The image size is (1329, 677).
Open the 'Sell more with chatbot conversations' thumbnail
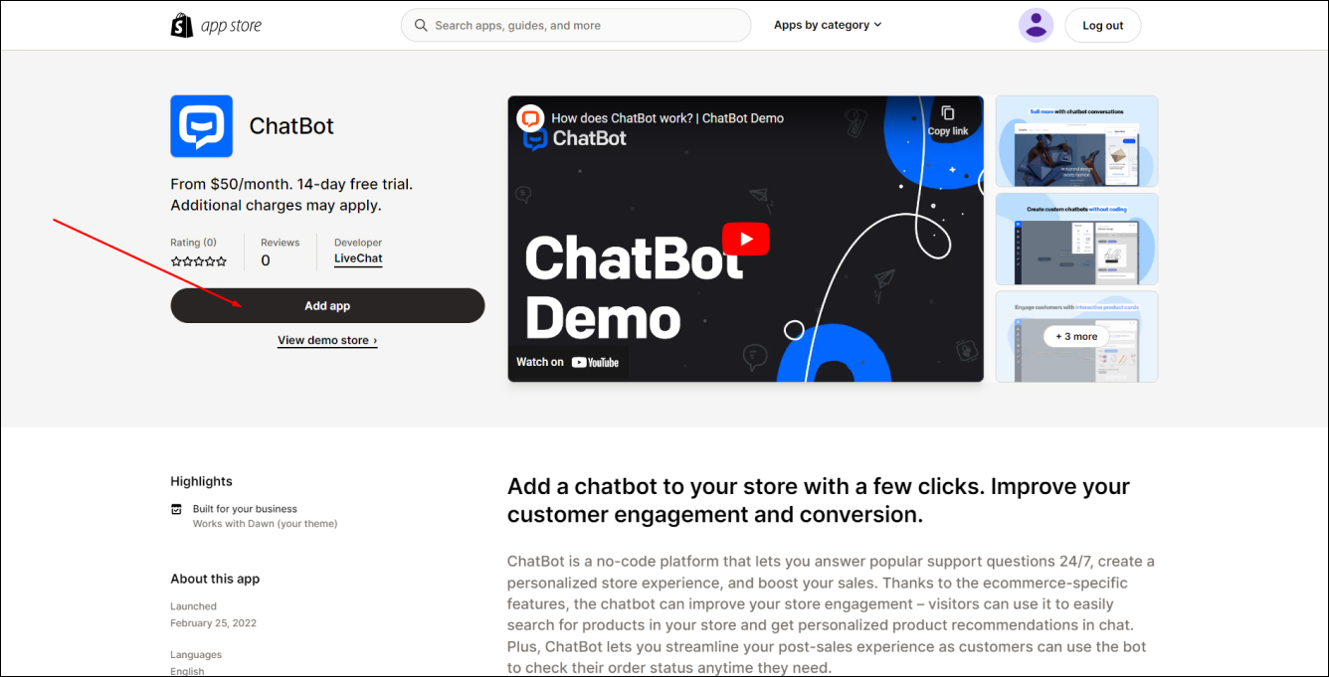(1076, 141)
